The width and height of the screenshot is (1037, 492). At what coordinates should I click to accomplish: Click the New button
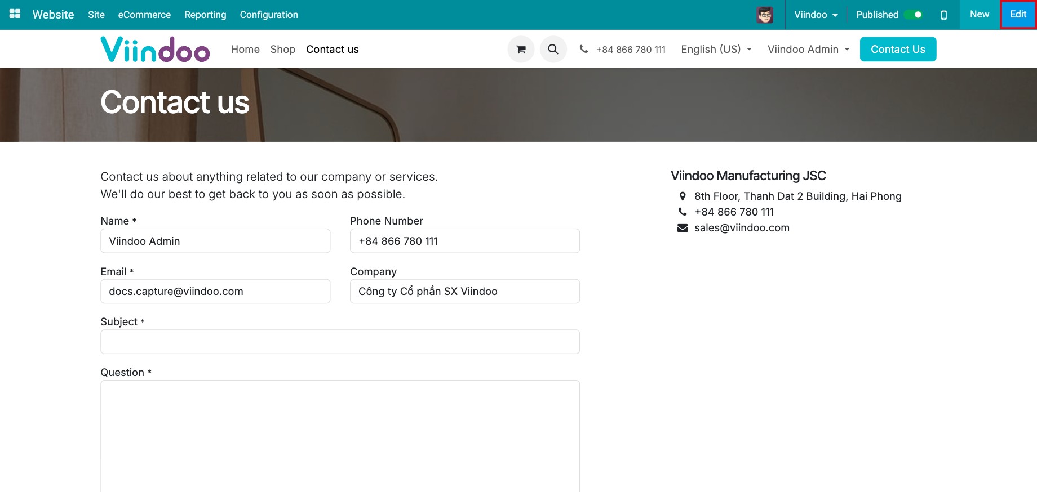tap(980, 15)
